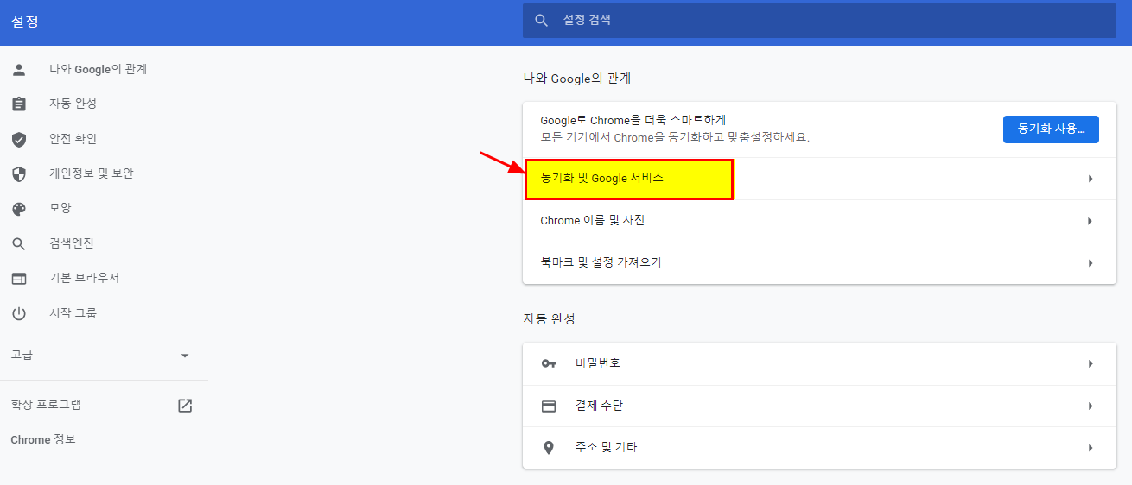Expand arrow on Chrome 이름 및 사진 row
The height and width of the screenshot is (485, 1132).
click(1091, 221)
